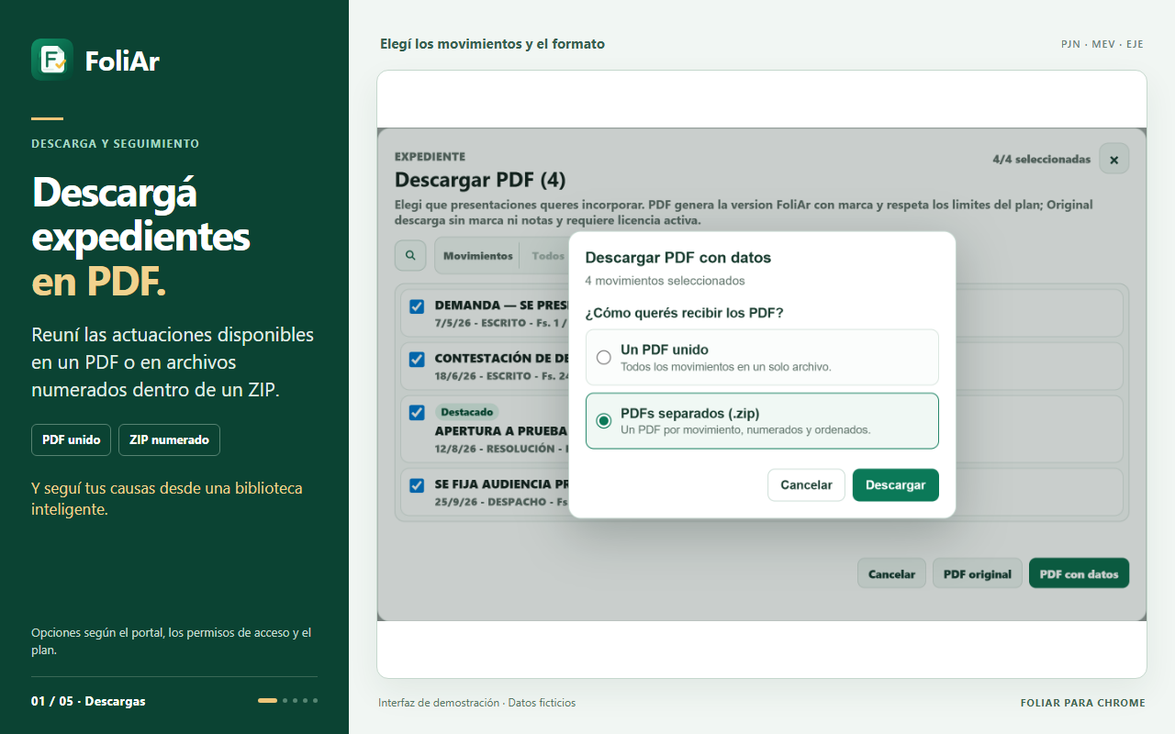Click the 'FOLIAR PARA CHROME' text
The width and height of the screenshot is (1175, 734).
tap(1083, 703)
